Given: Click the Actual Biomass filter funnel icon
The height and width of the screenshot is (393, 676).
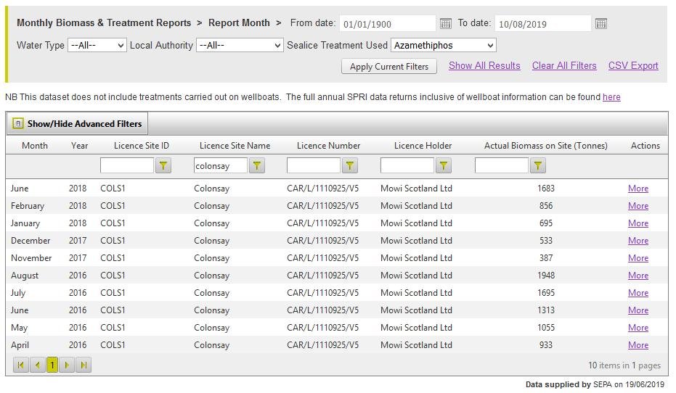Looking at the screenshot, I should [537, 166].
